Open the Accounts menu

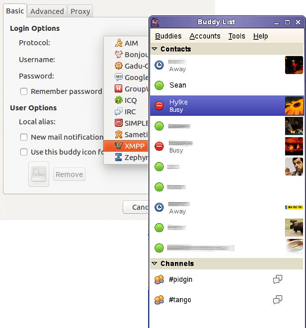pyautogui.click(x=205, y=36)
